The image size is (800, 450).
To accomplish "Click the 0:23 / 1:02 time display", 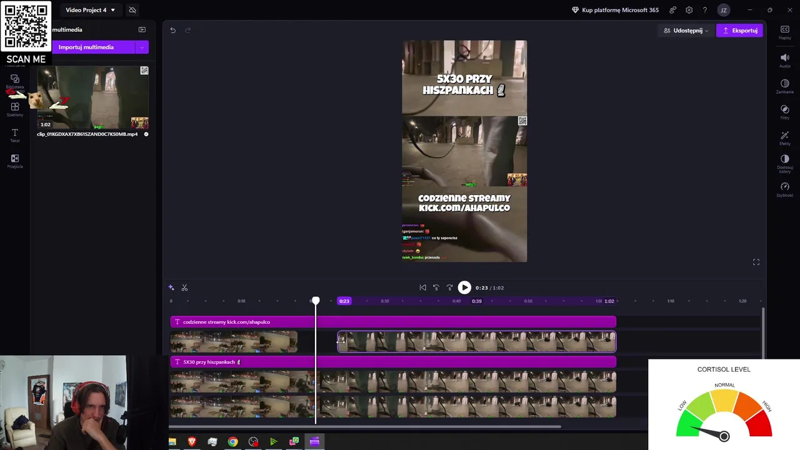I will (489, 287).
